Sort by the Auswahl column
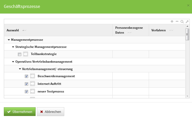Screen dimensions: 192x119 point(24,30)
